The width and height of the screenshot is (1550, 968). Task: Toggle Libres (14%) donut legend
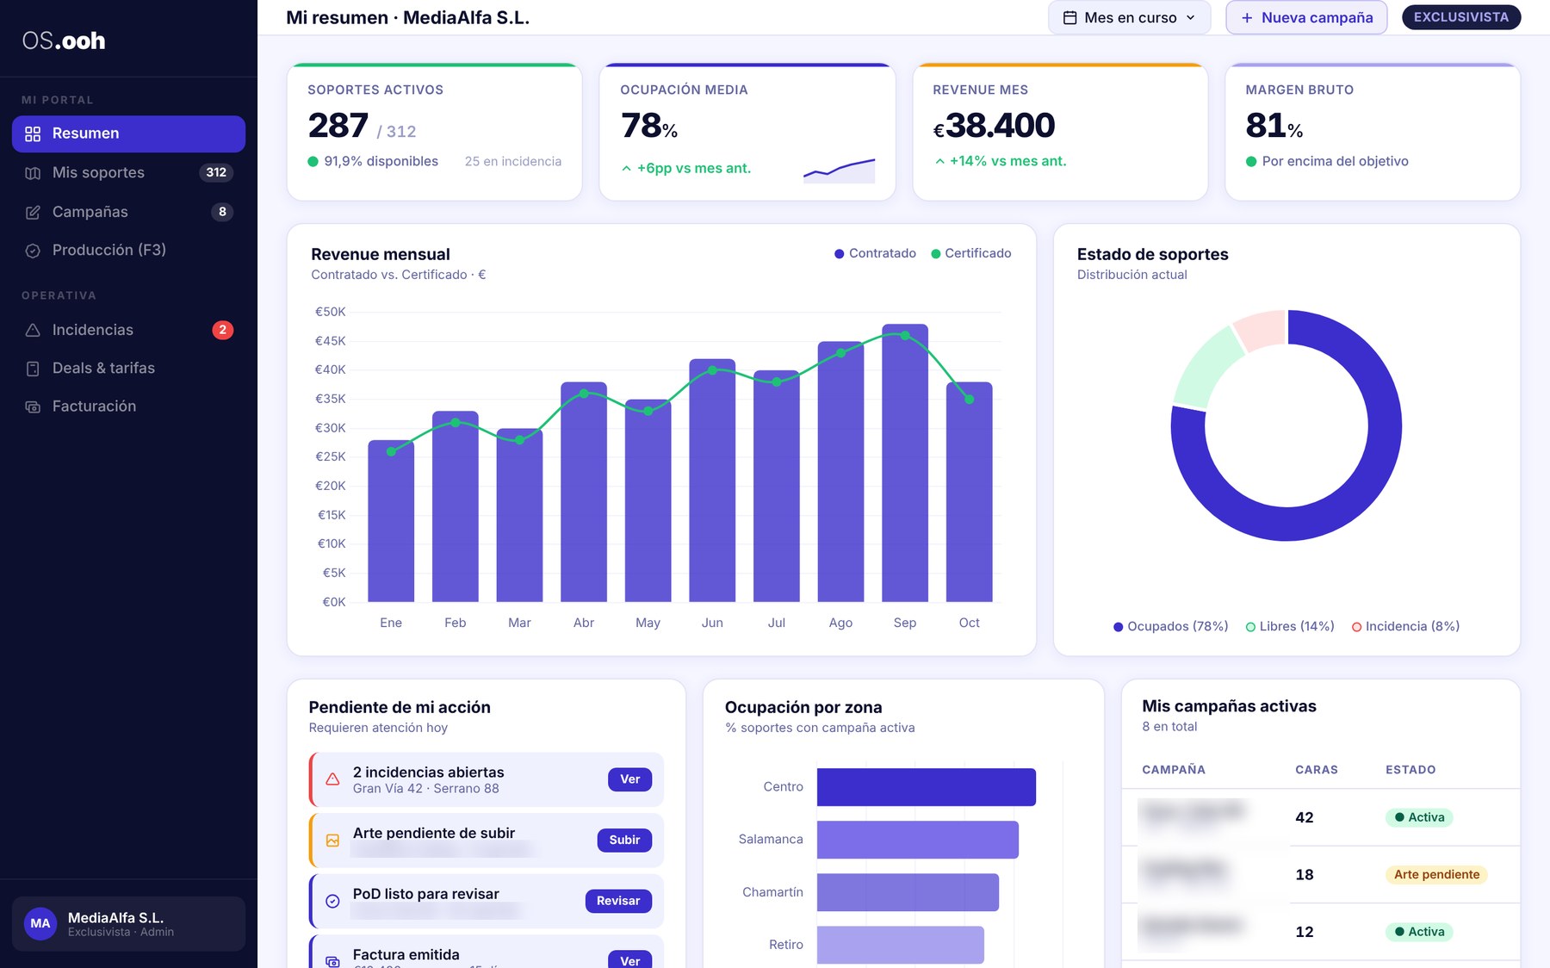[x=1290, y=626]
